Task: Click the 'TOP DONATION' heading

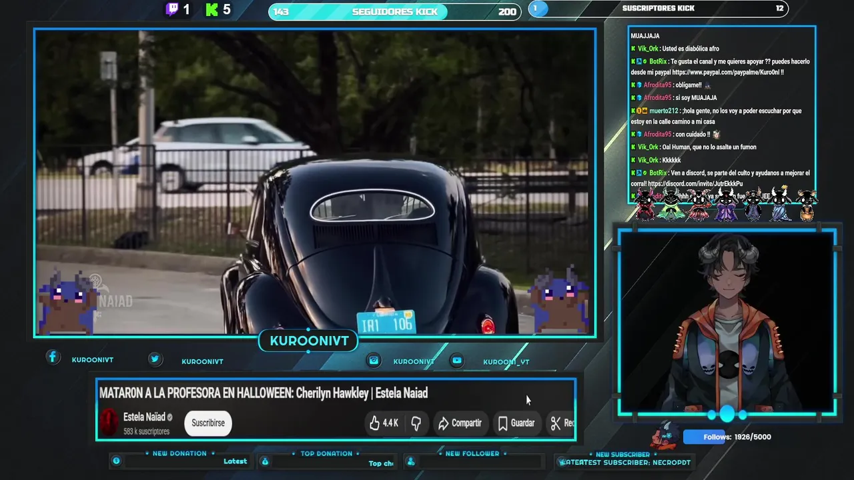Action: coord(326,453)
